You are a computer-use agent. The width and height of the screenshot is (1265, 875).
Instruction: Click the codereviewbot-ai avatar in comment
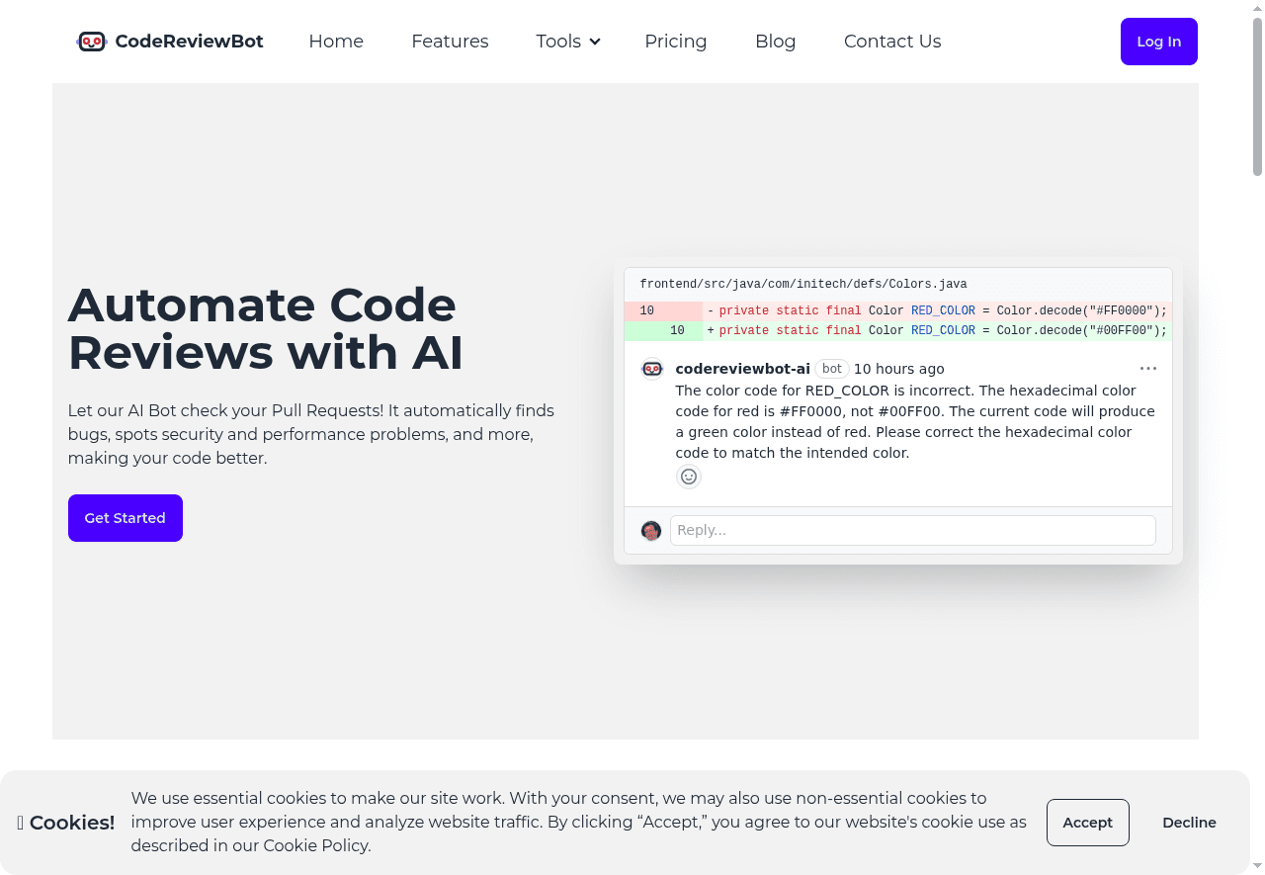tap(652, 369)
